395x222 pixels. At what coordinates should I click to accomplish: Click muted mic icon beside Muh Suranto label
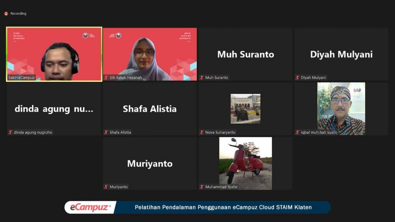tap(201, 78)
